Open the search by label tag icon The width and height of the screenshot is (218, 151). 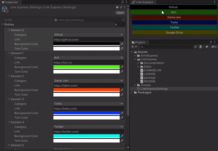point(207,47)
